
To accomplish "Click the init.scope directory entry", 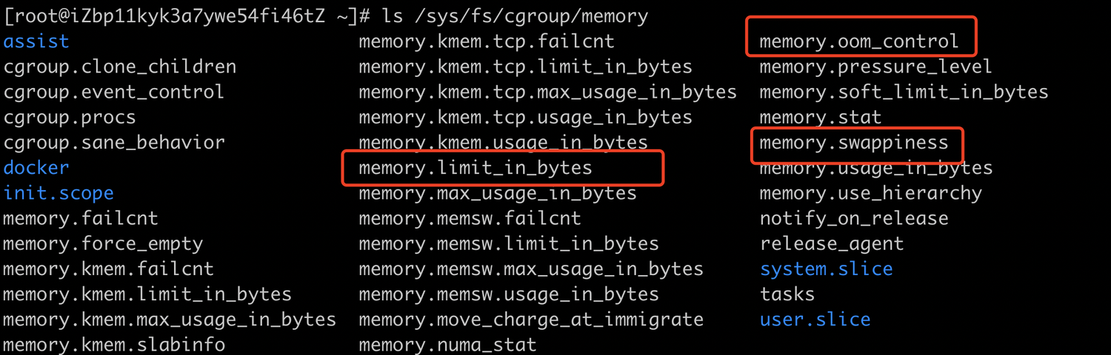I will (59, 194).
